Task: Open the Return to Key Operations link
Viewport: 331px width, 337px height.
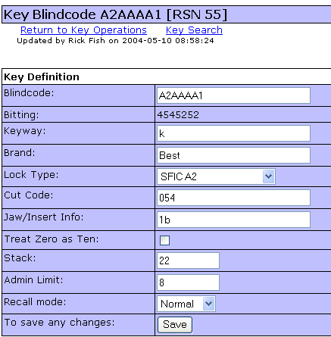Action: coord(83,30)
